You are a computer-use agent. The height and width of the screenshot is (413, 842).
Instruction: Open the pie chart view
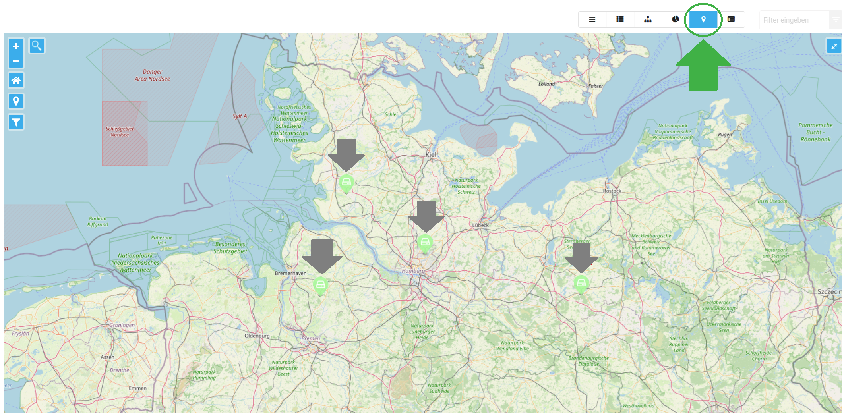click(x=676, y=19)
